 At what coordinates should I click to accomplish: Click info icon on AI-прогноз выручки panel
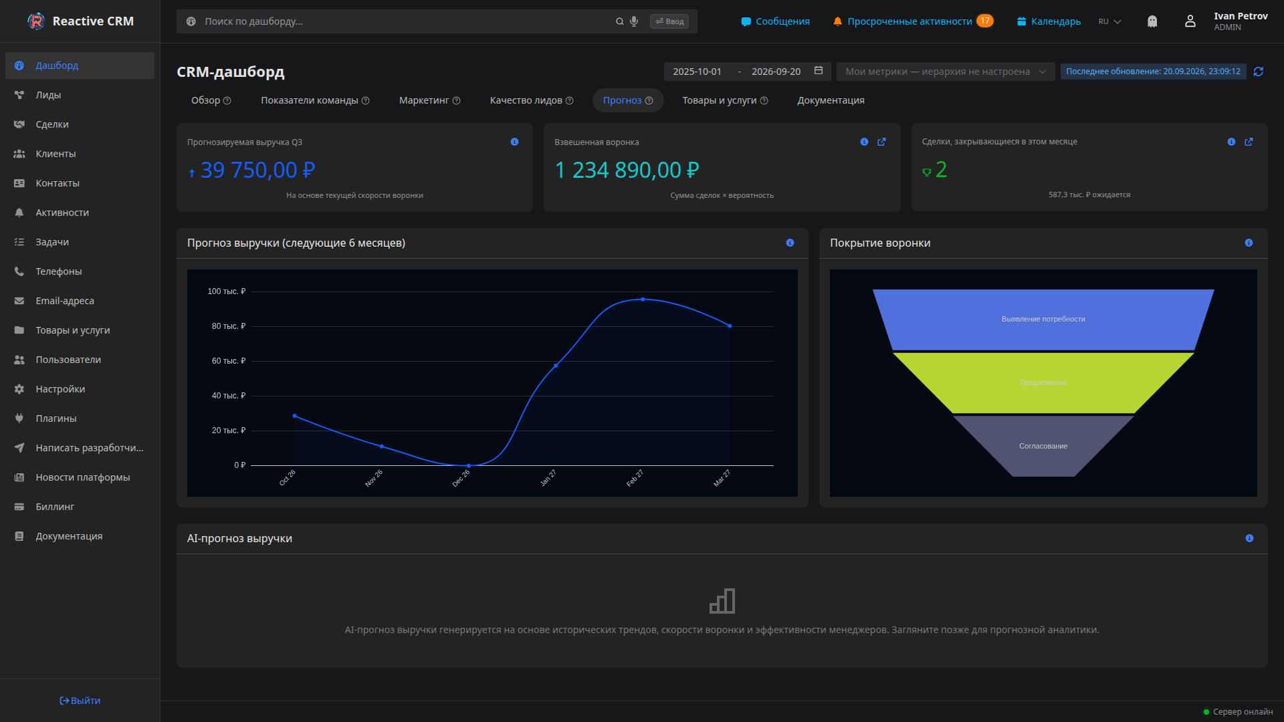coord(1249,538)
